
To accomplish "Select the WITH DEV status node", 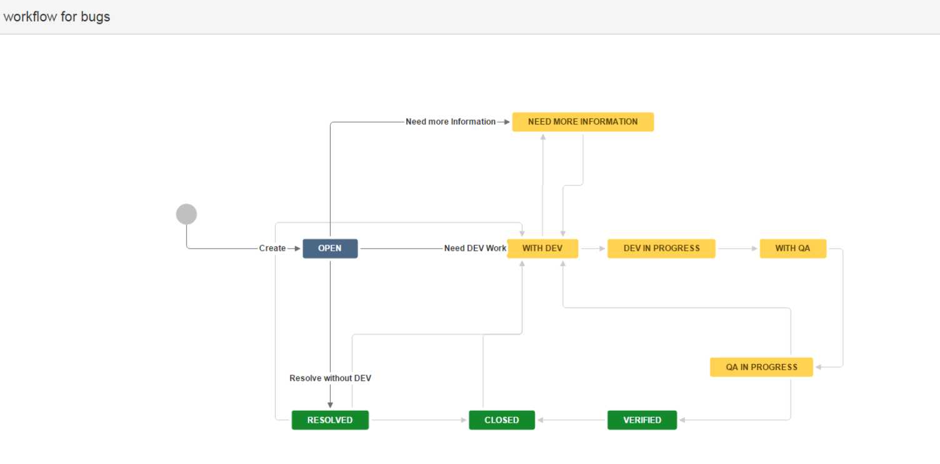I will pyautogui.click(x=542, y=248).
